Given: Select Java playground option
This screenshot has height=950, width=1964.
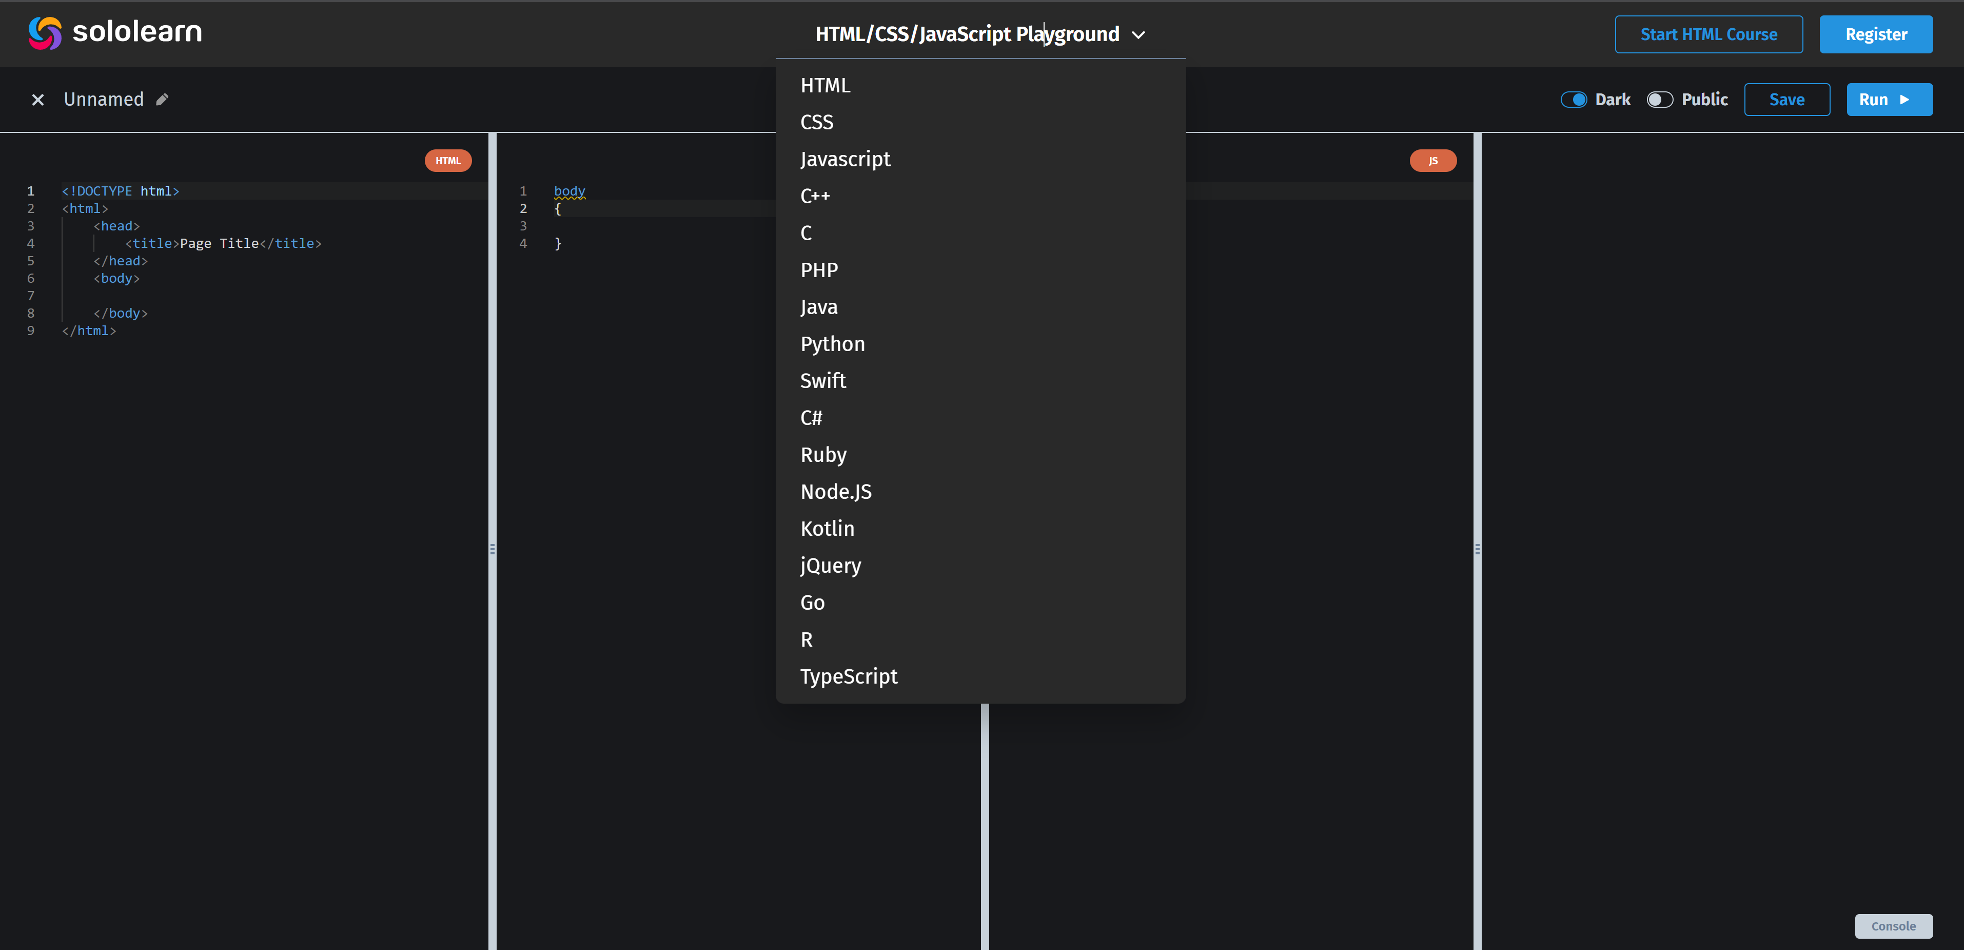Looking at the screenshot, I should pos(980,307).
